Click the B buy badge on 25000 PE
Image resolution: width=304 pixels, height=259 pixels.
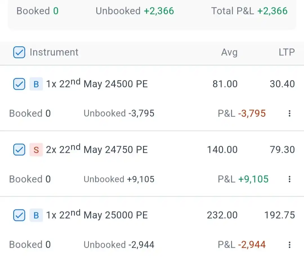[36, 215]
